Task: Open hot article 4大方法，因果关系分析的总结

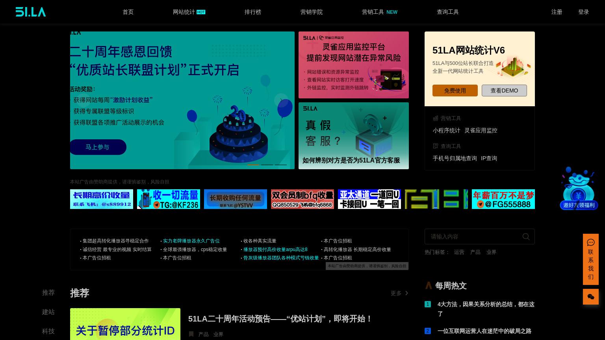Action: 486,309
